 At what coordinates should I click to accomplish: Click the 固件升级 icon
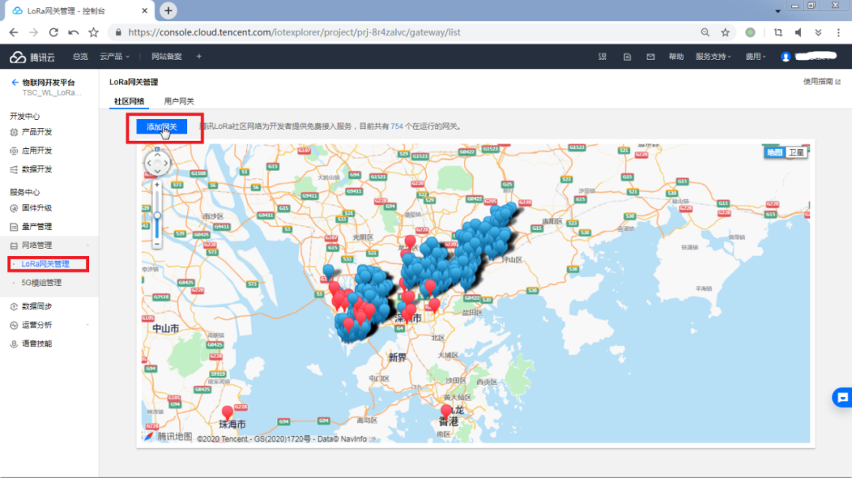[x=14, y=208]
